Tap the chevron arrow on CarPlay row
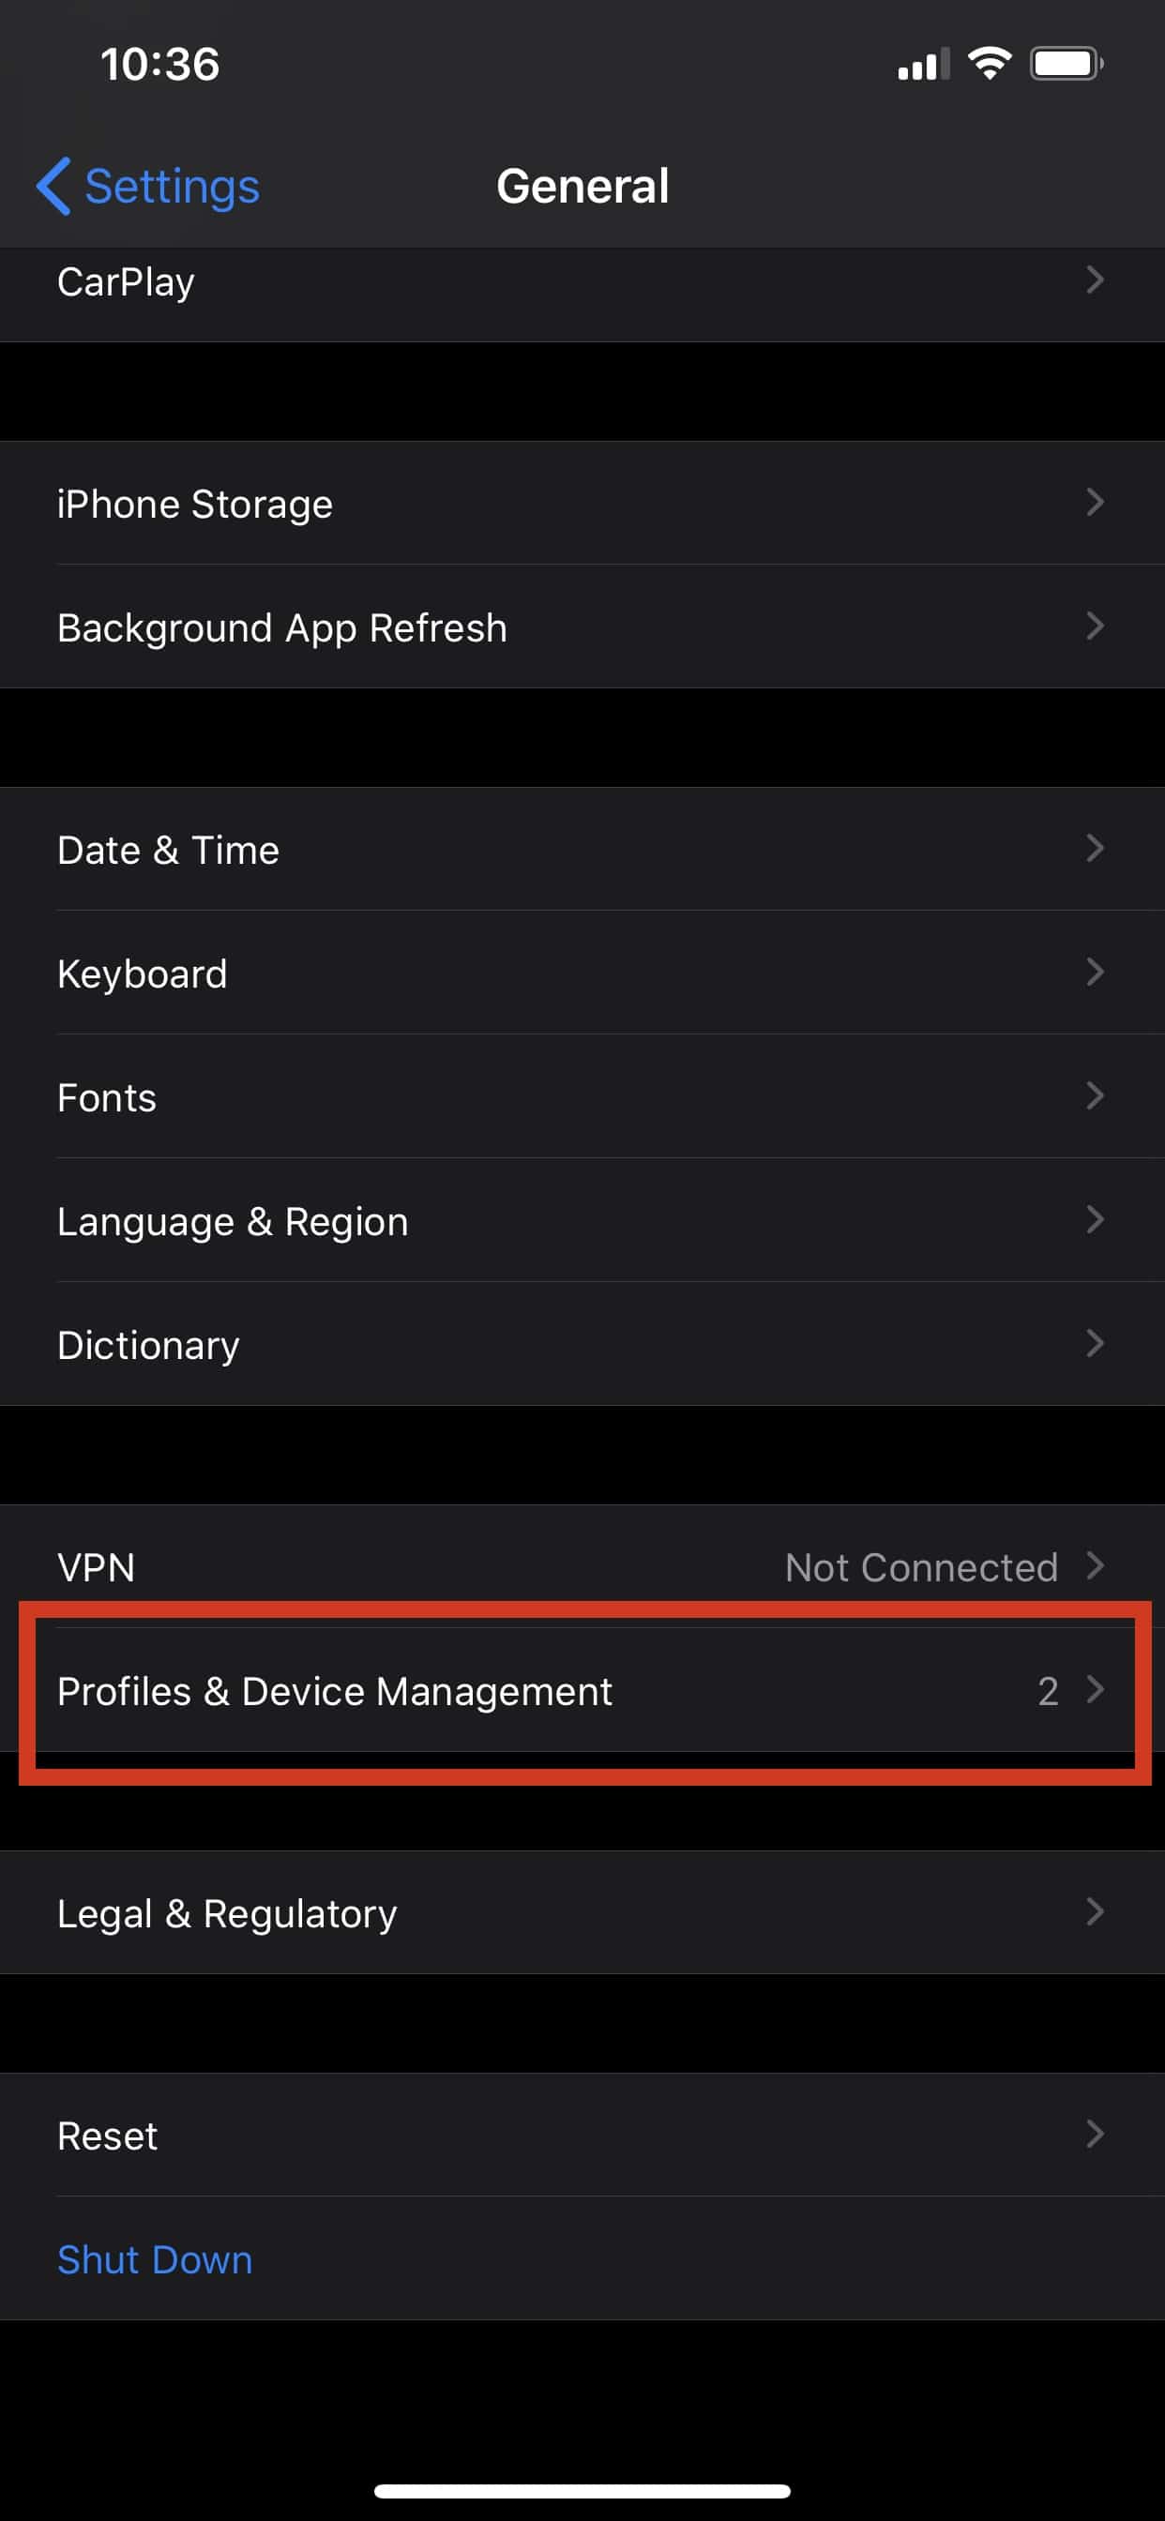 coord(1096,279)
